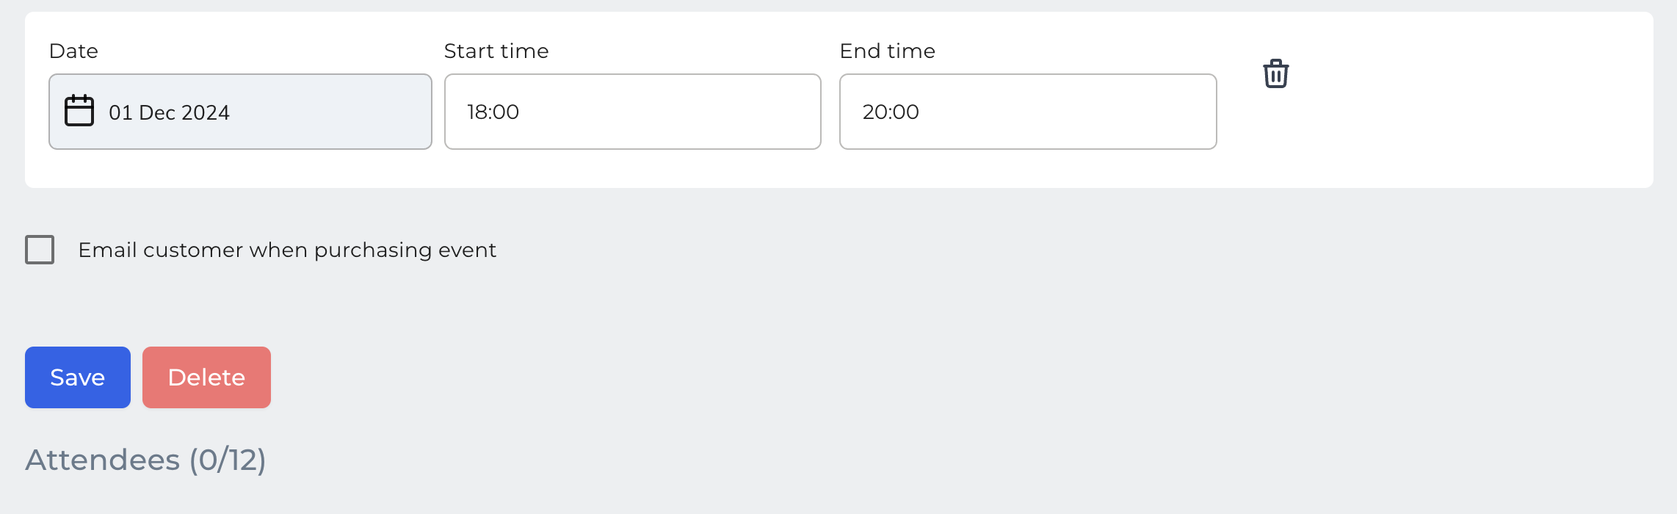Click the 18:00 value text
This screenshot has width=1677, height=514.
coord(493,112)
